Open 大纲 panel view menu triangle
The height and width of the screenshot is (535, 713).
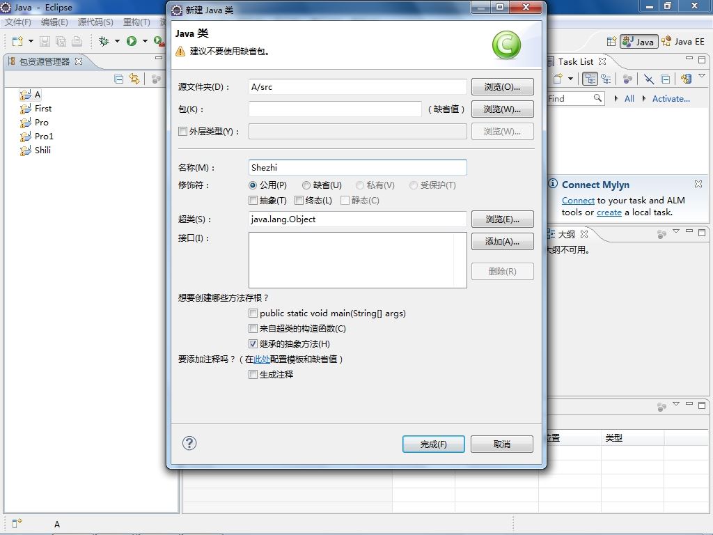(x=676, y=231)
